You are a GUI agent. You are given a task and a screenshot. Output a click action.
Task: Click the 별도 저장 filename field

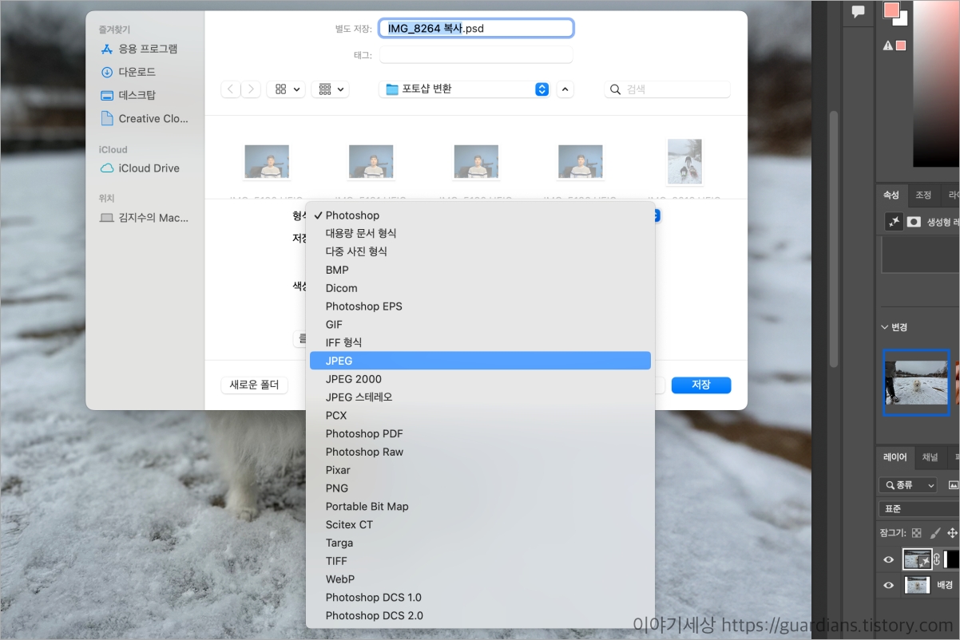(x=476, y=29)
